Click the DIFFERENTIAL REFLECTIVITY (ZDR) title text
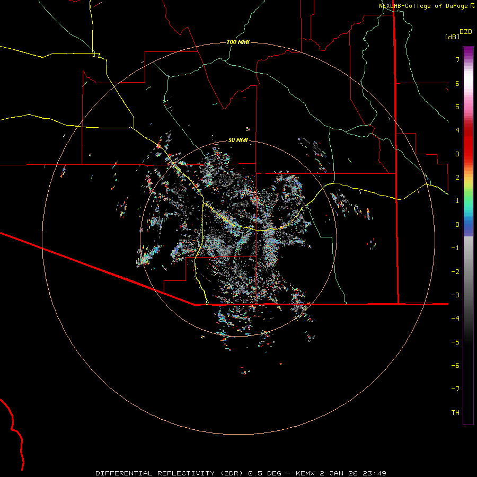Viewport: 477px width, 477px height. [171, 473]
